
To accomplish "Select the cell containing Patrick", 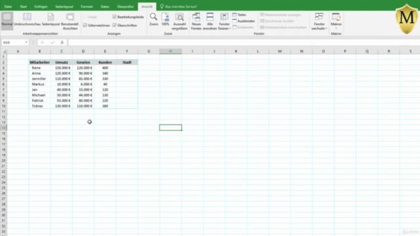I will click(x=39, y=100).
